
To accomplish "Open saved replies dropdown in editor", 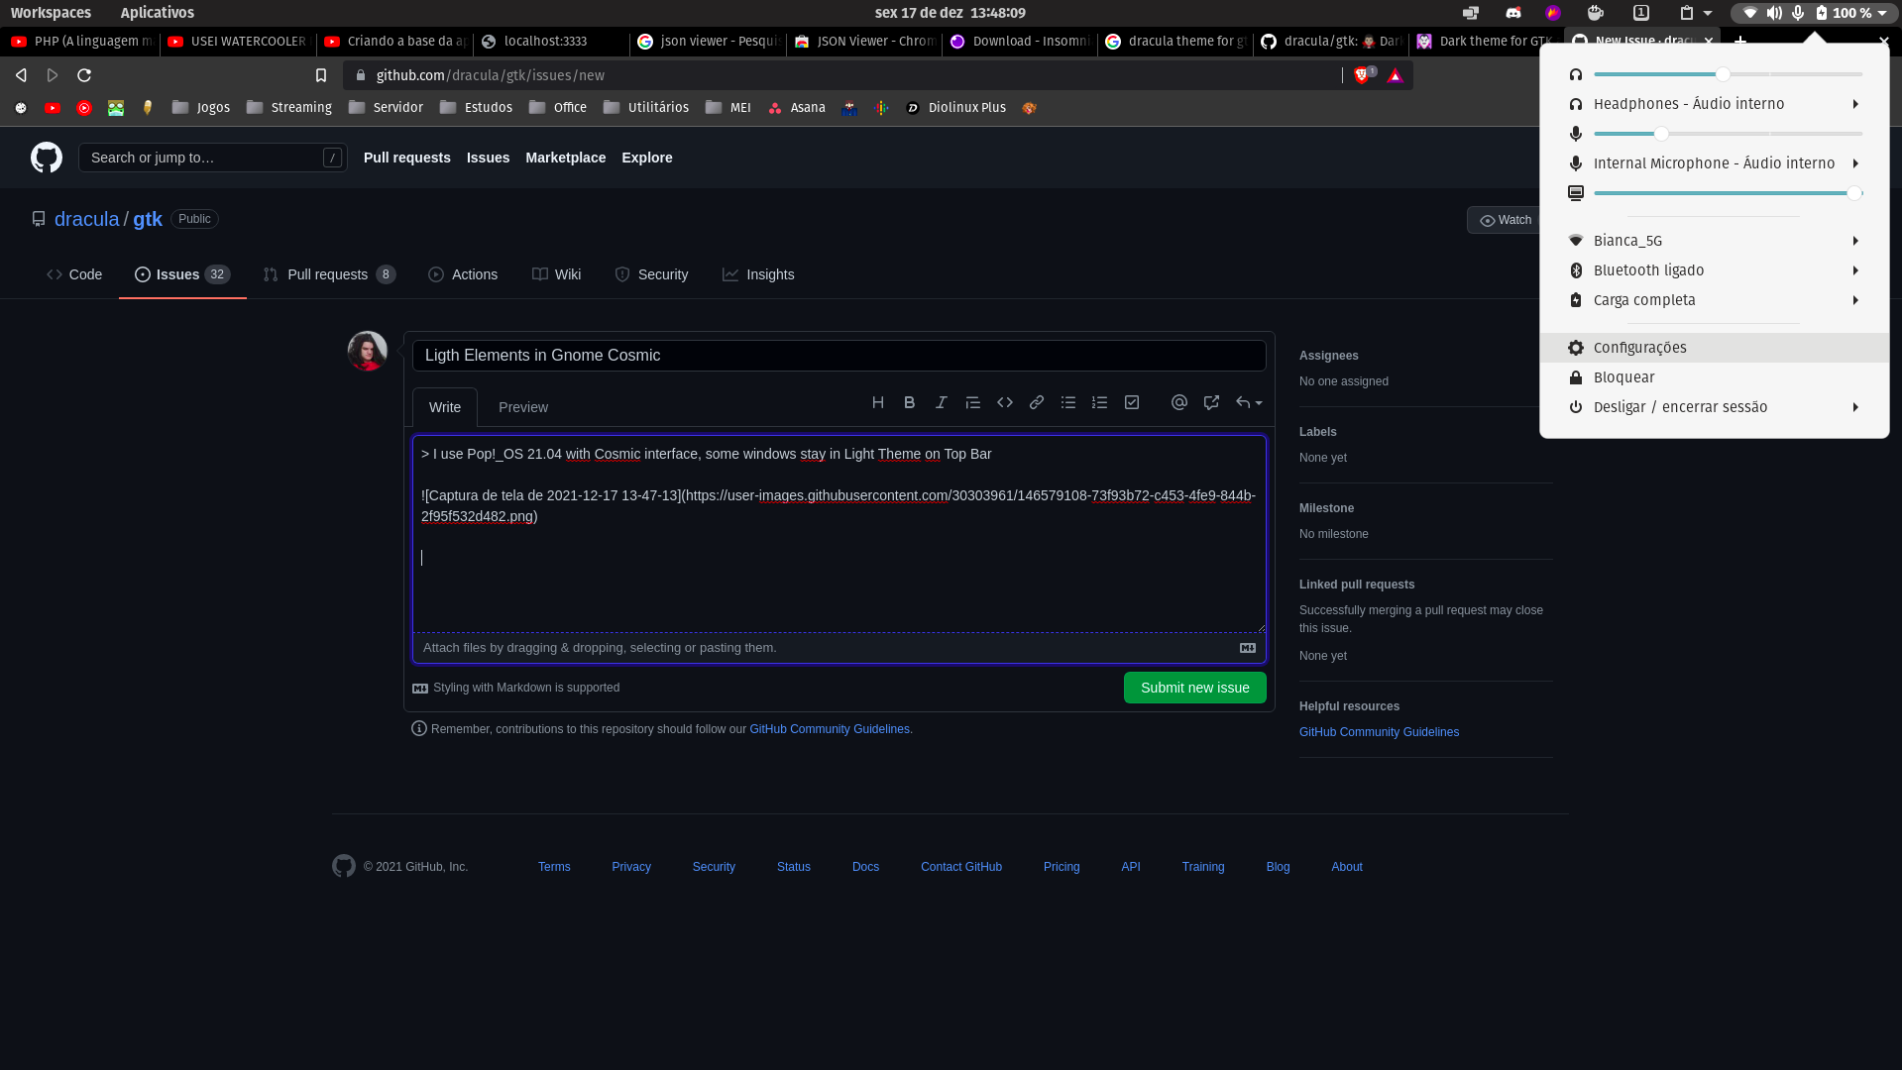I will tap(1249, 402).
